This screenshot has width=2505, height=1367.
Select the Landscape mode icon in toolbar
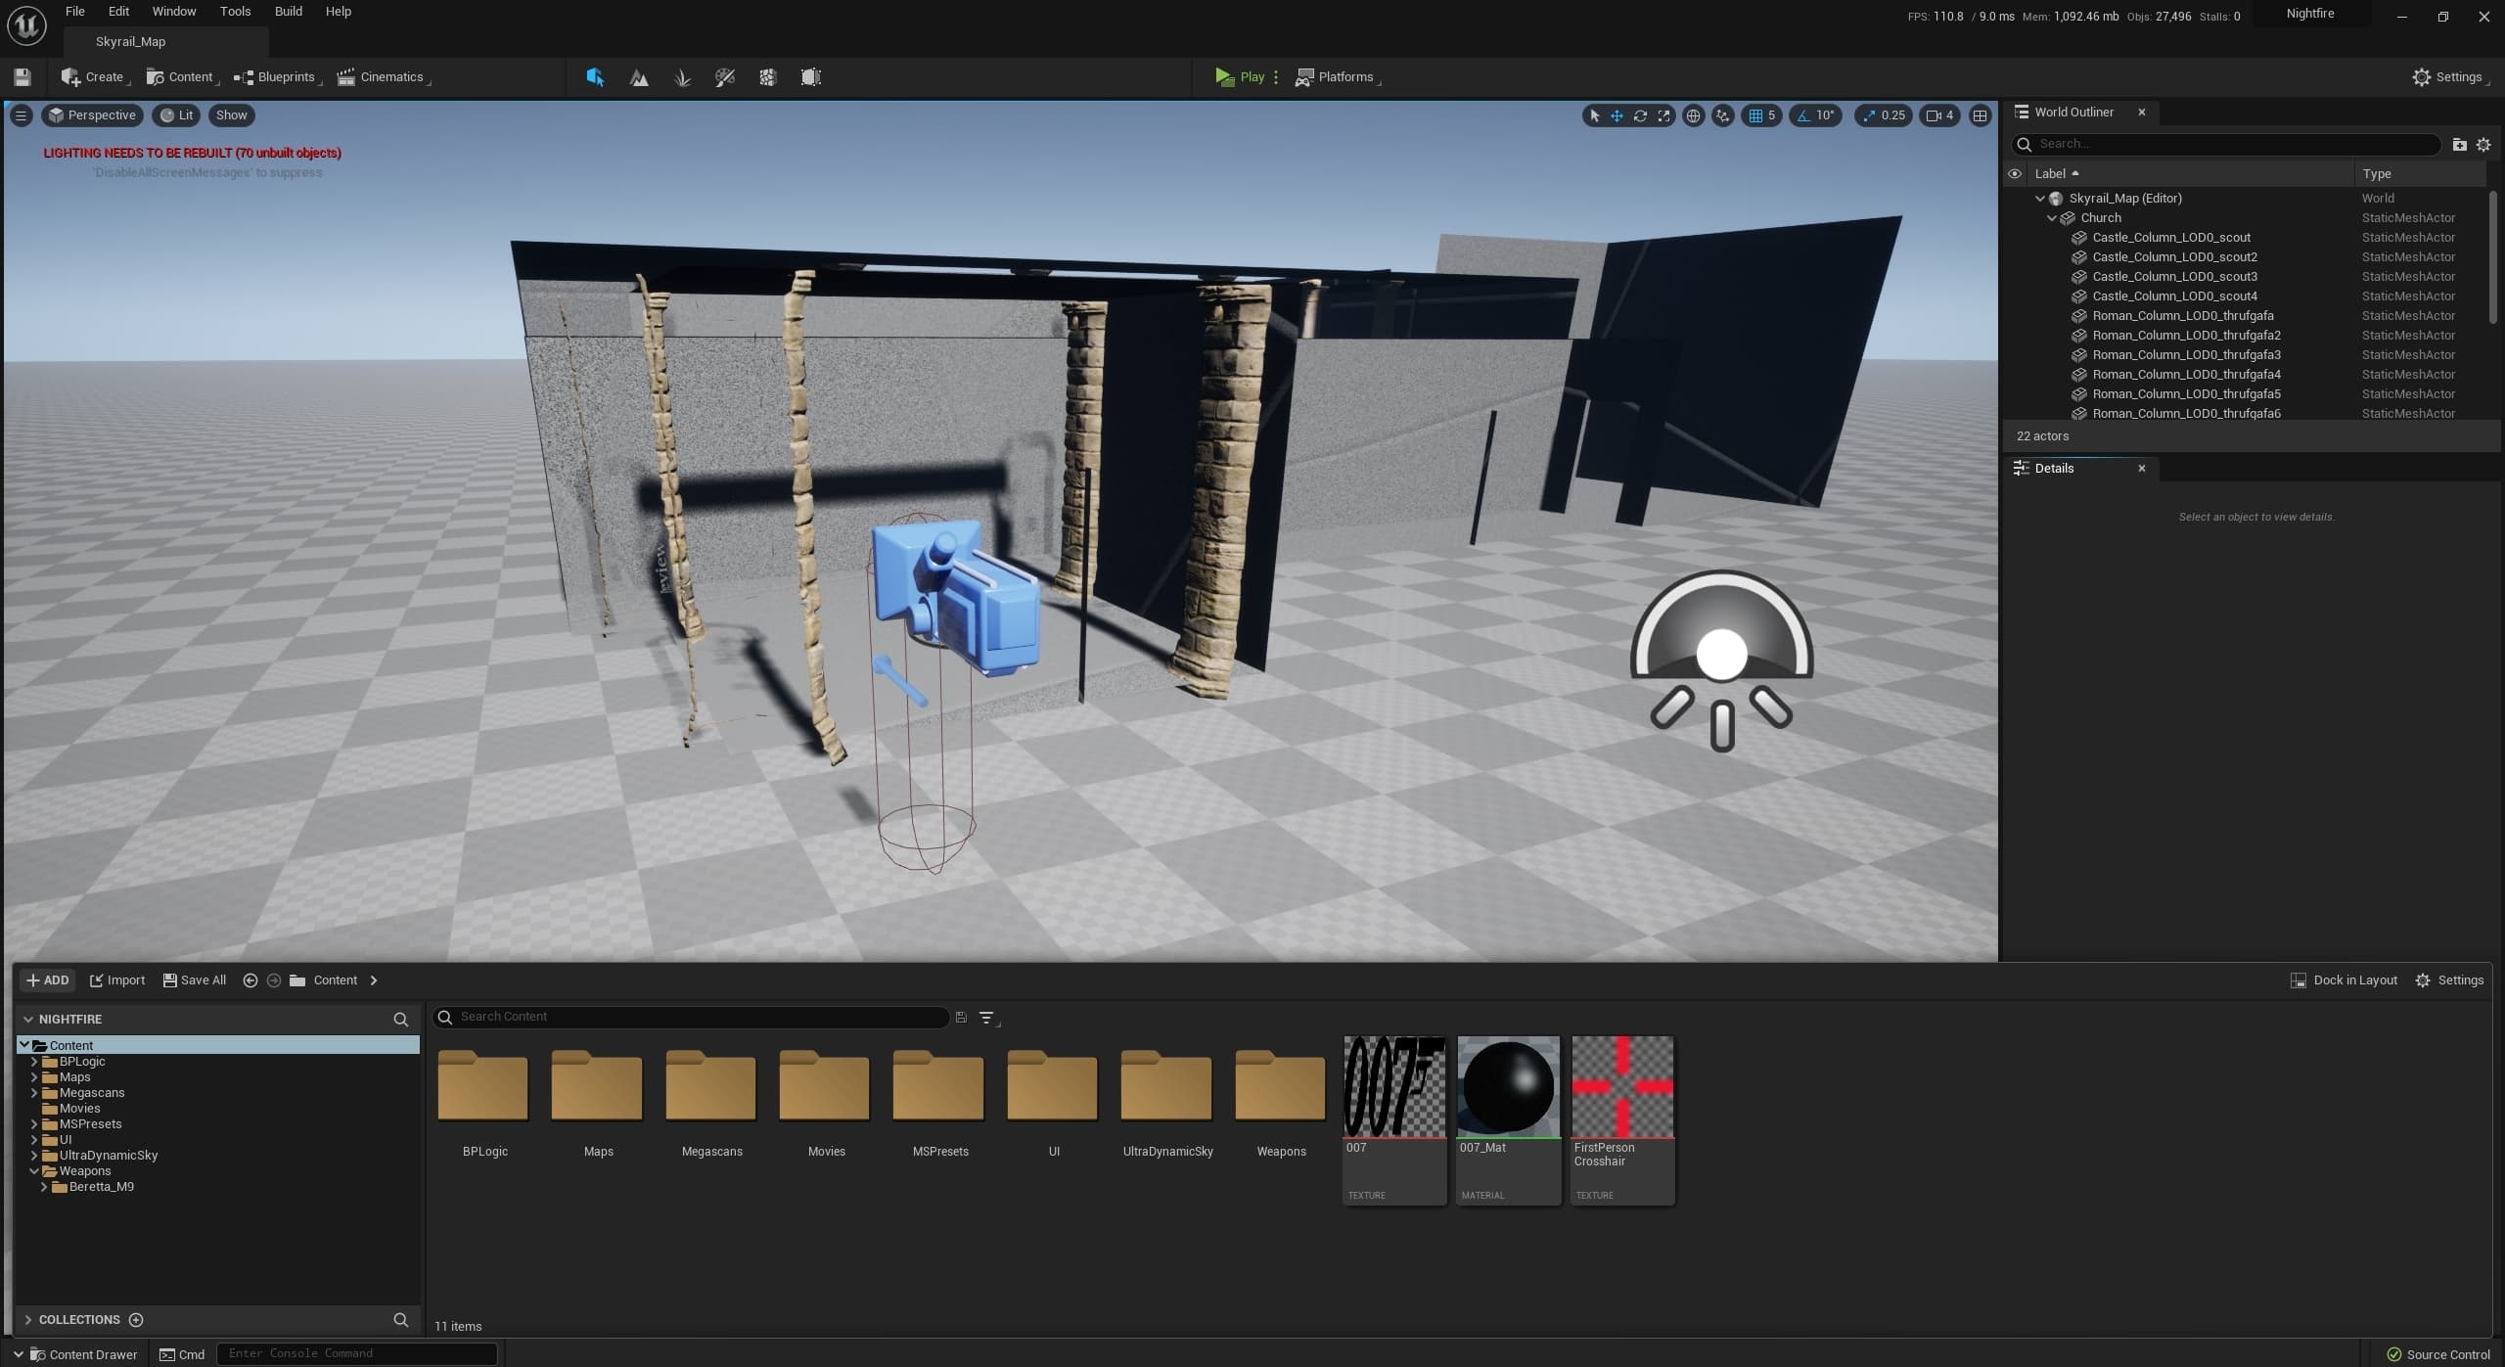tap(639, 77)
